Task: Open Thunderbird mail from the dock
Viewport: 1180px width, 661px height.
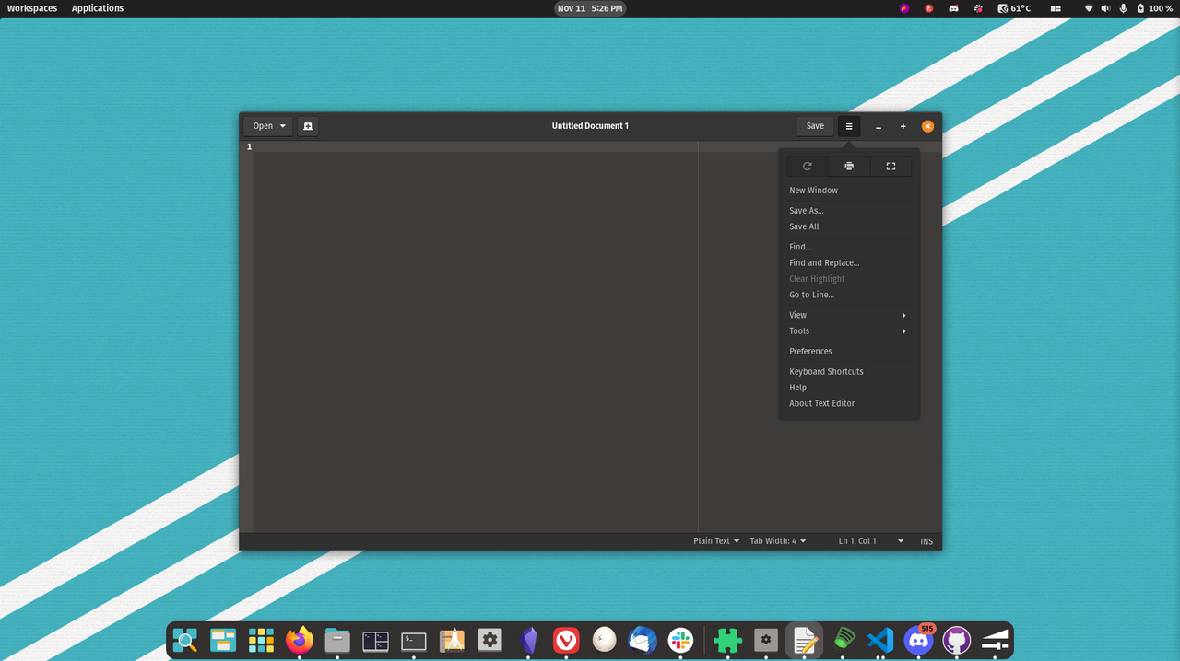Action: pos(642,640)
